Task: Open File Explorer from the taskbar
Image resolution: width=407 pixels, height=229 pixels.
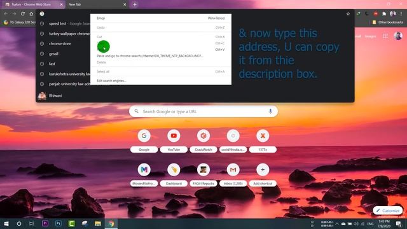Action: click(98, 223)
